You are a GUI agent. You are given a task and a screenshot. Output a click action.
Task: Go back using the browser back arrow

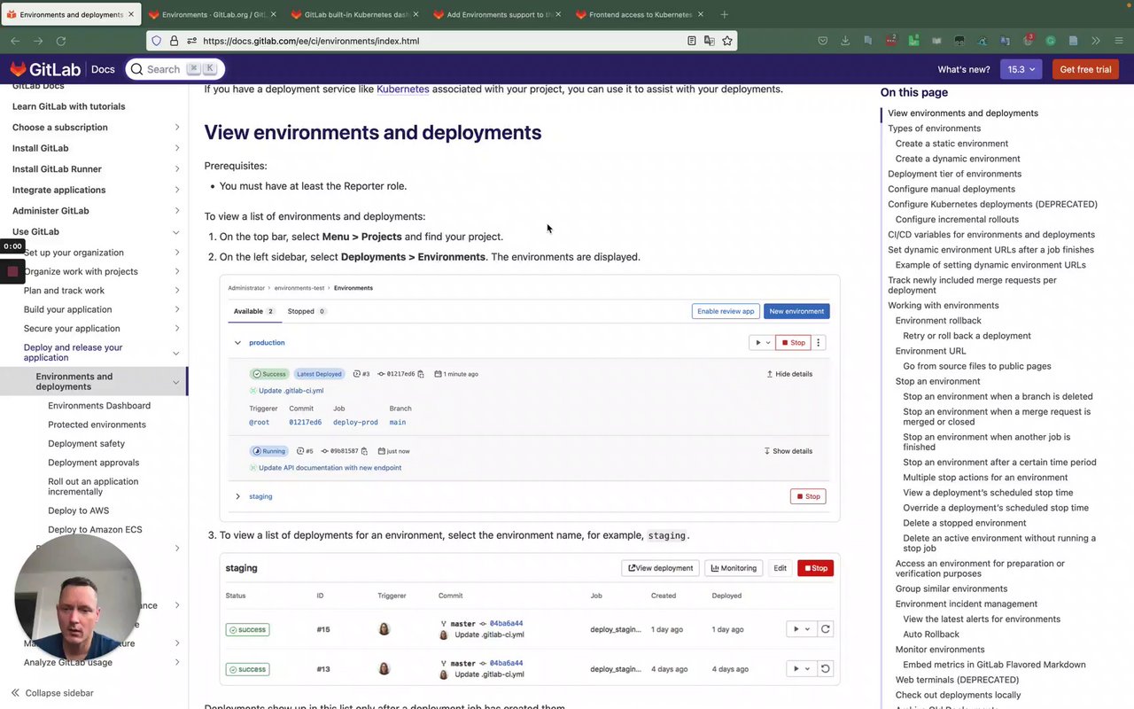pyautogui.click(x=15, y=41)
